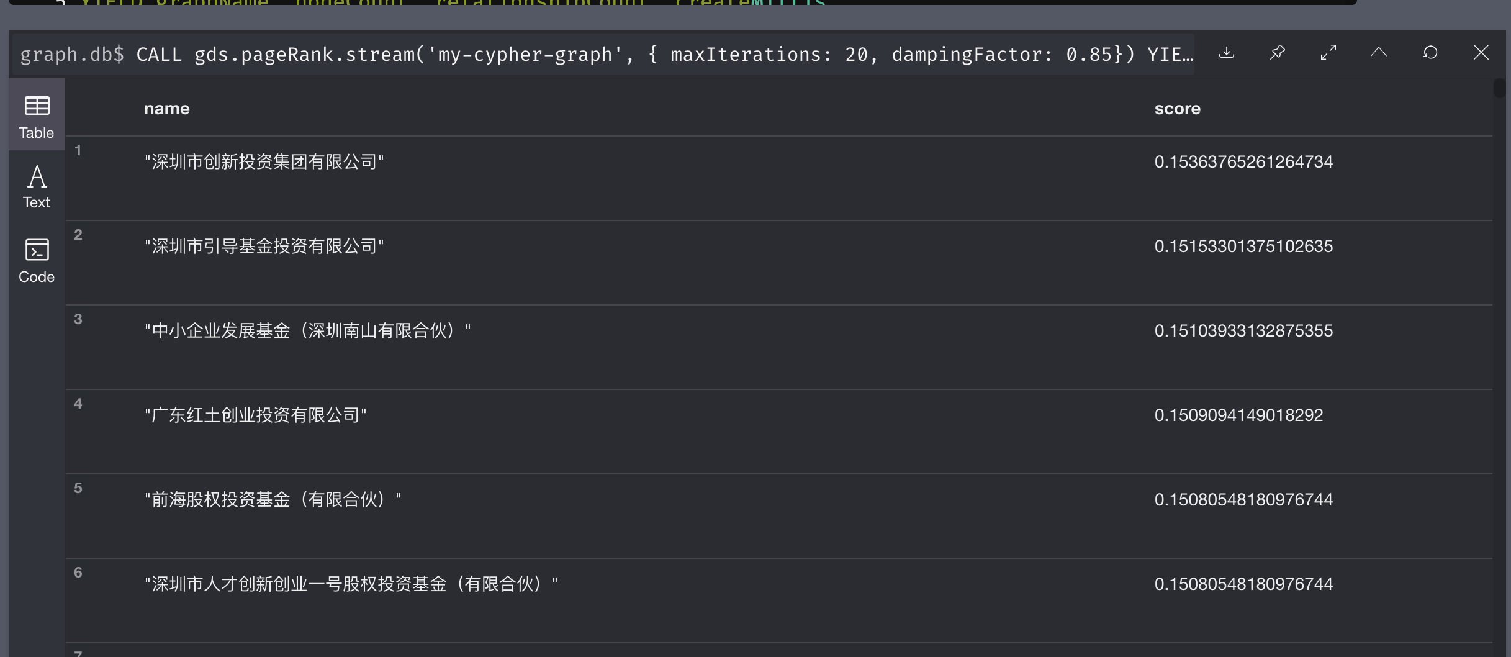The width and height of the screenshot is (1511, 657).
Task: Collapse the result frame with up chevron
Action: click(1379, 53)
